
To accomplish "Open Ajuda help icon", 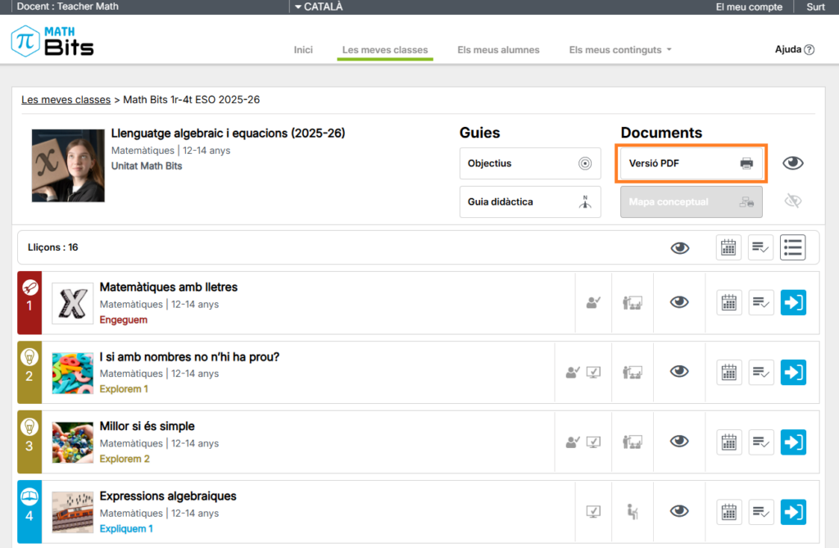I will [x=809, y=50].
